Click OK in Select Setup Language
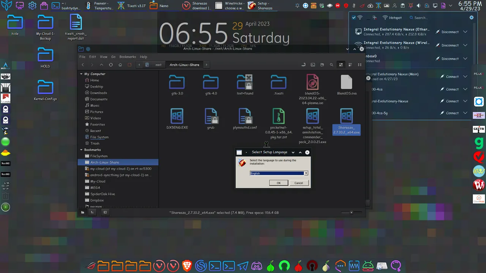 pos(279,183)
